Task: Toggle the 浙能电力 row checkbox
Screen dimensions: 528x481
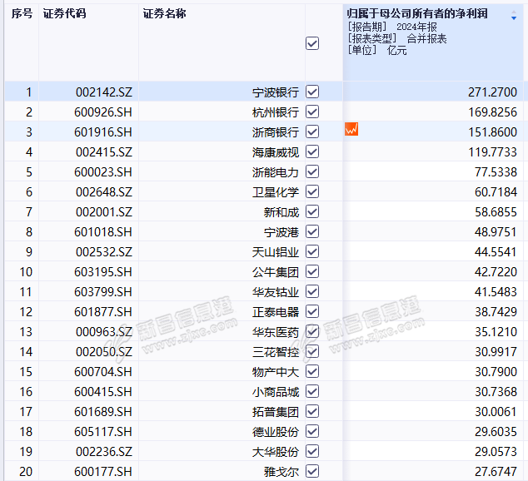Action: (x=312, y=172)
